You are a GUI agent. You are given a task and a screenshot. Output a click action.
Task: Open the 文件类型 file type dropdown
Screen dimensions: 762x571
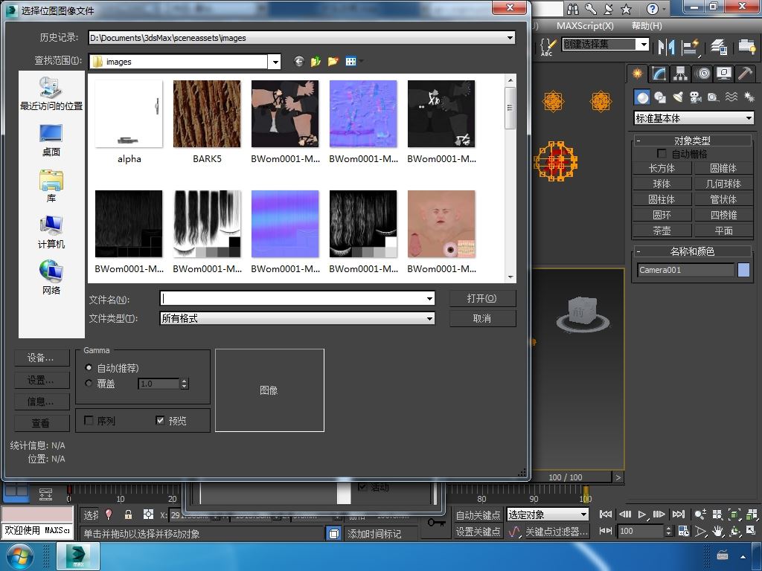tap(429, 318)
